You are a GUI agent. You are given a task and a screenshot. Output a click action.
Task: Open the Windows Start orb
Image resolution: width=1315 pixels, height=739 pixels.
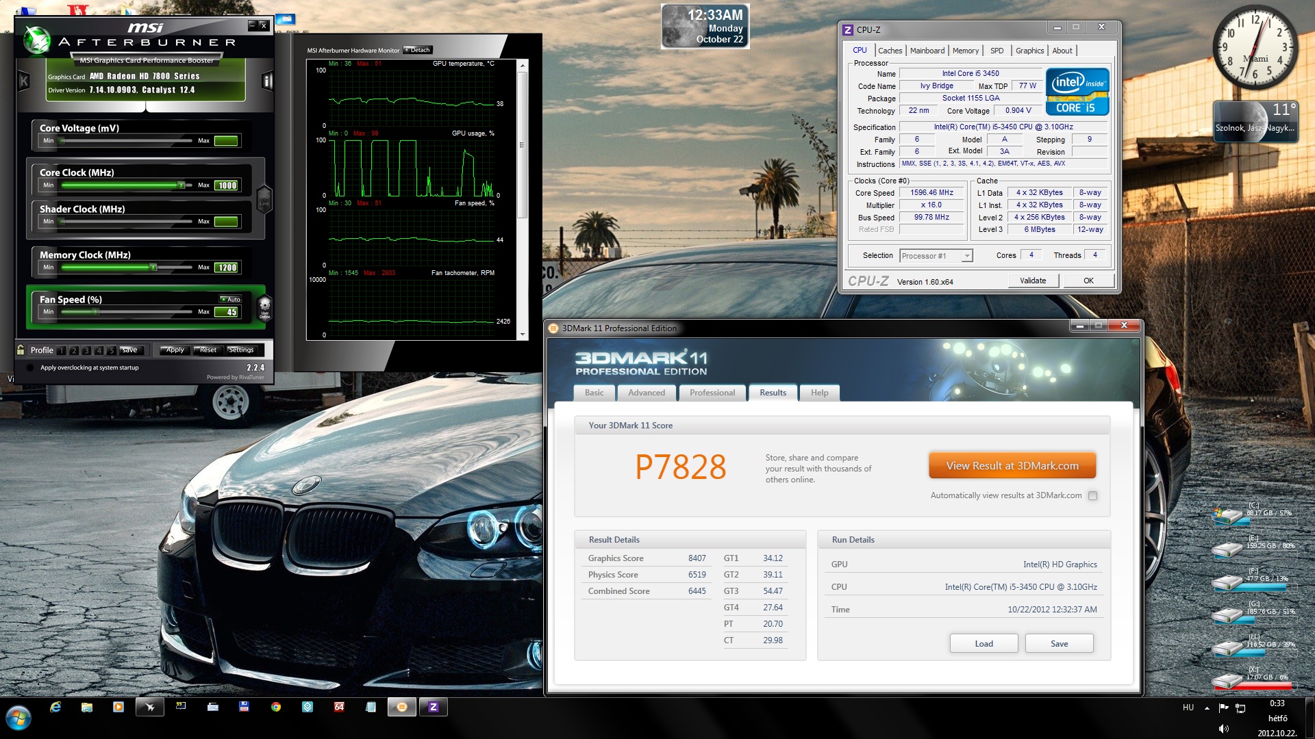(18, 718)
